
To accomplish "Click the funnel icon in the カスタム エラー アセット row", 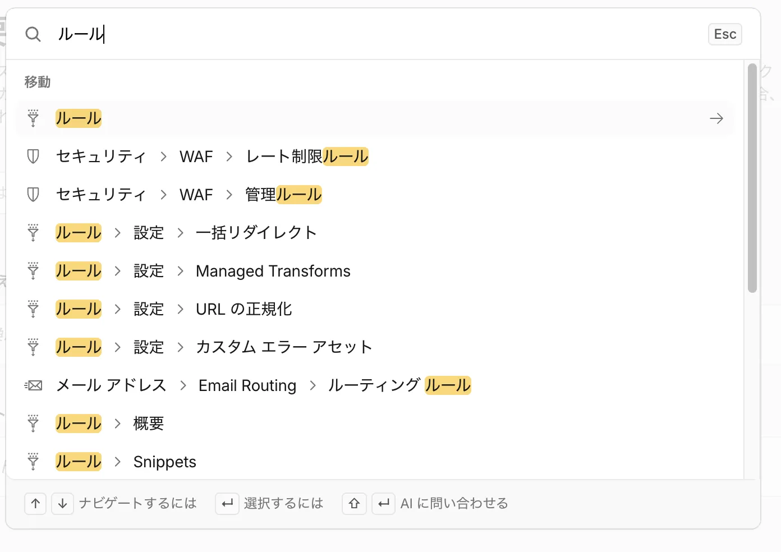I will pos(33,347).
